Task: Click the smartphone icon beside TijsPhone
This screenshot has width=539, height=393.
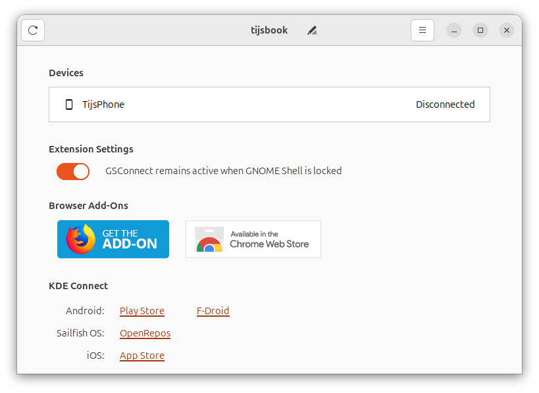Action: pos(69,104)
